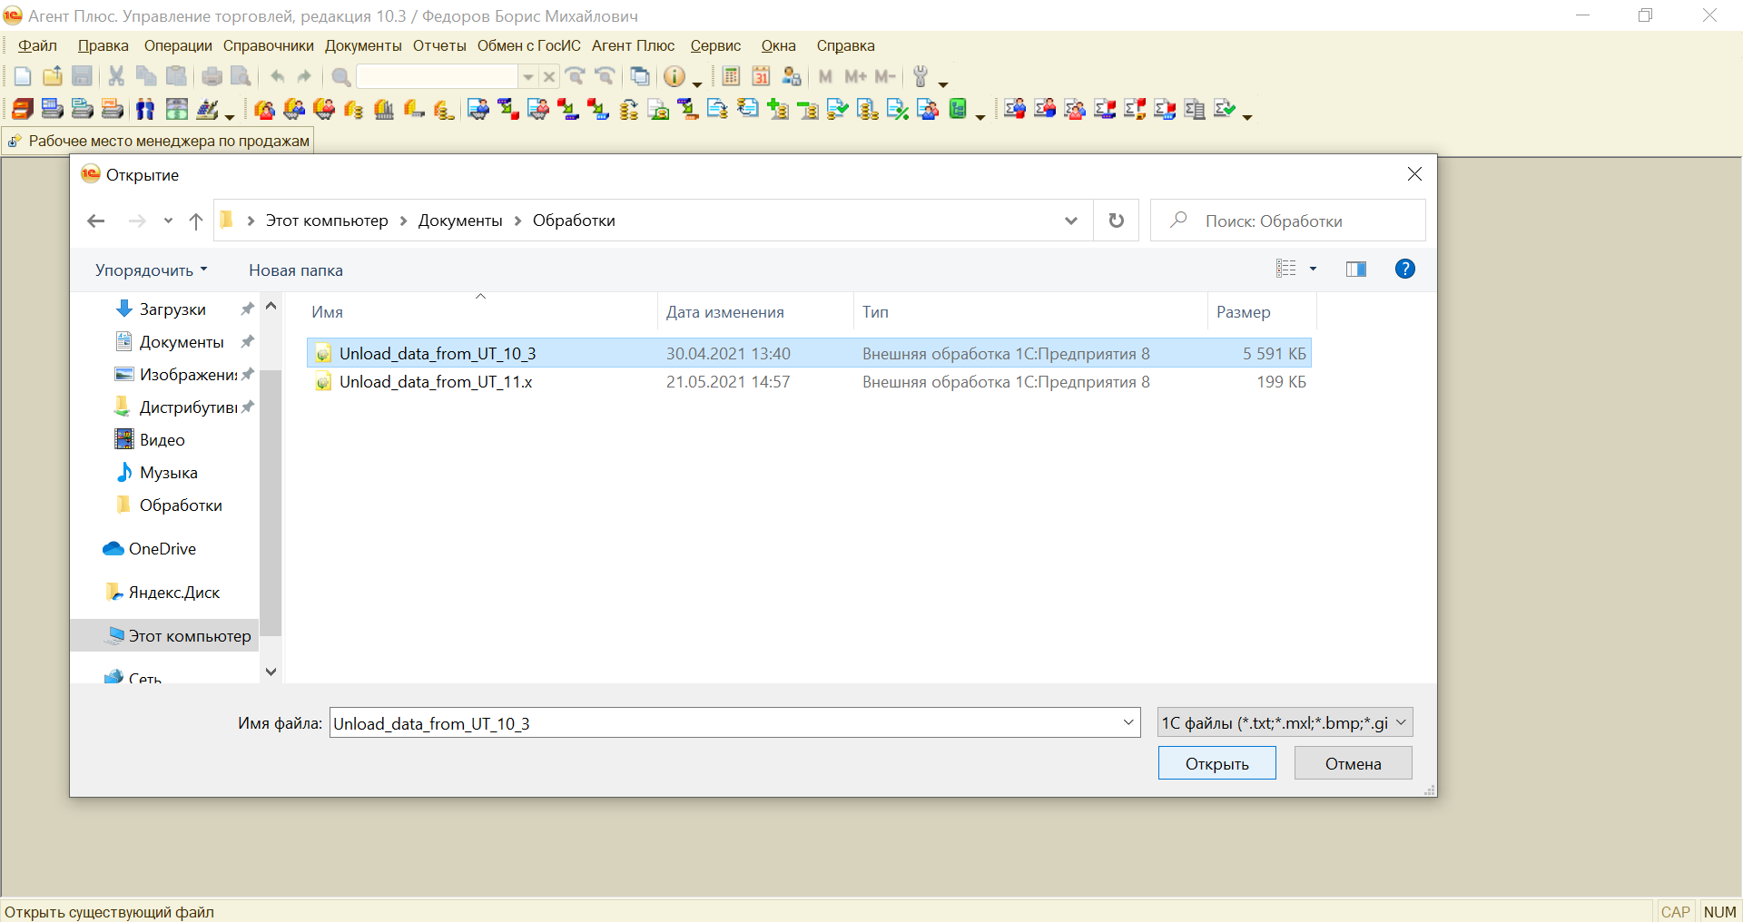Click the sigma document with green checkmark icon
Image resolution: width=1743 pixels, height=922 pixels.
point(1225,109)
